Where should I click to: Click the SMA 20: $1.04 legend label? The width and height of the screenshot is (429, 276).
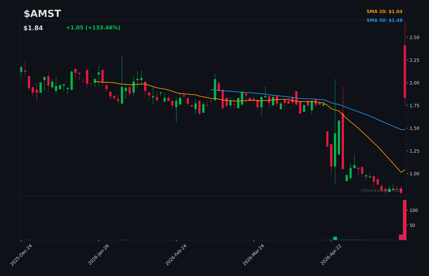pos(384,12)
